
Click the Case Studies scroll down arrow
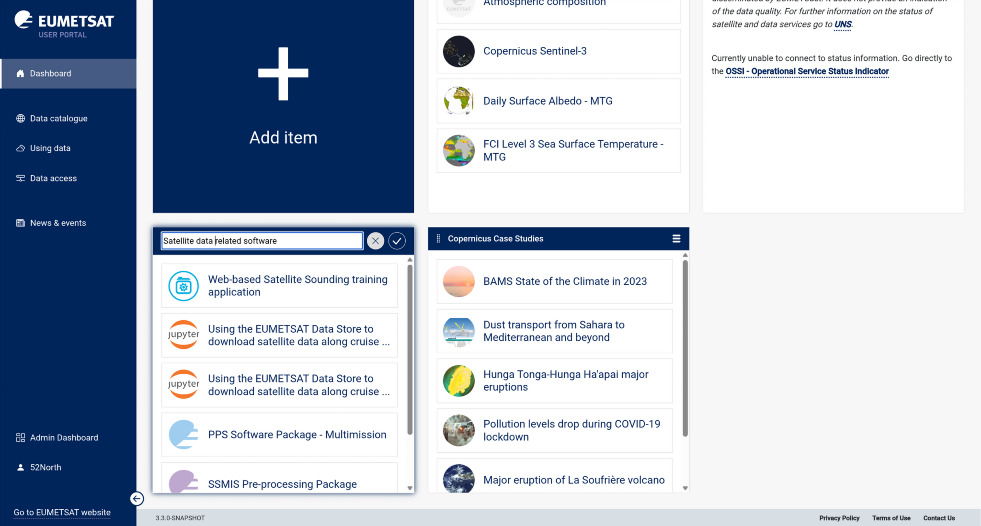[685, 488]
